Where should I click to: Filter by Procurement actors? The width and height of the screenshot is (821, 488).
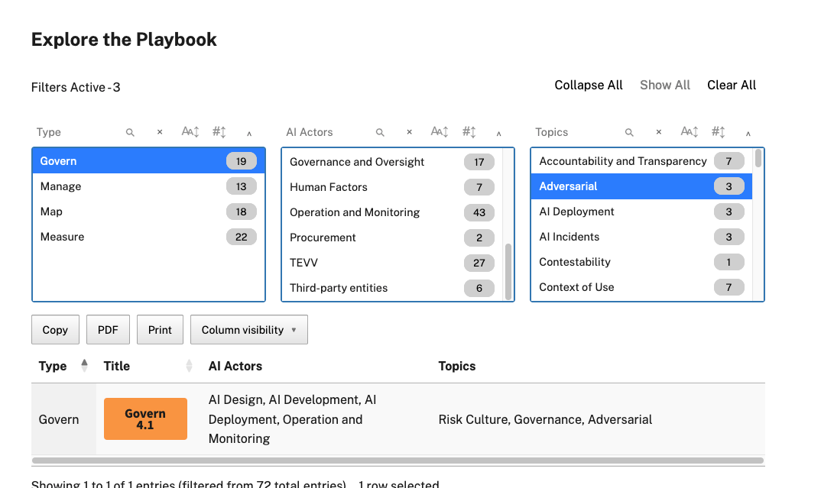click(x=392, y=237)
